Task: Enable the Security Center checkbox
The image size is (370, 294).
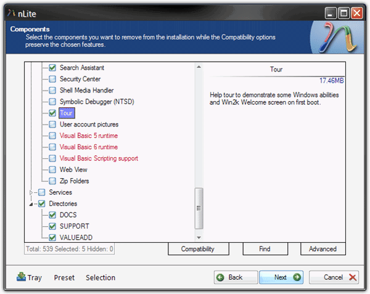Action: click(52, 79)
